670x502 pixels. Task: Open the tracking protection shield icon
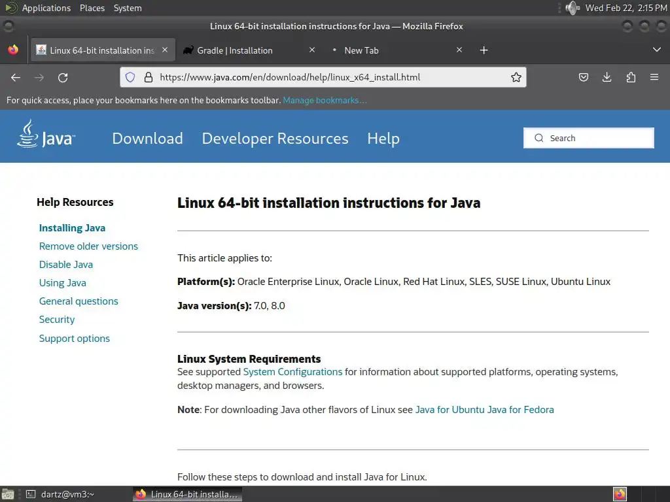pyautogui.click(x=130, y=77)
